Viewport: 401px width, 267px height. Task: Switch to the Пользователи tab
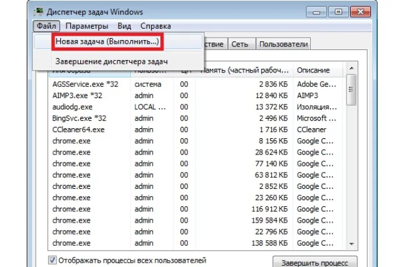(284, 44)
